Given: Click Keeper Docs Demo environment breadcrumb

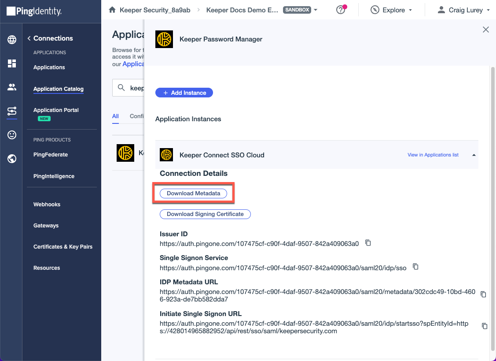Looking at the screenshot, I should (242, 10).
